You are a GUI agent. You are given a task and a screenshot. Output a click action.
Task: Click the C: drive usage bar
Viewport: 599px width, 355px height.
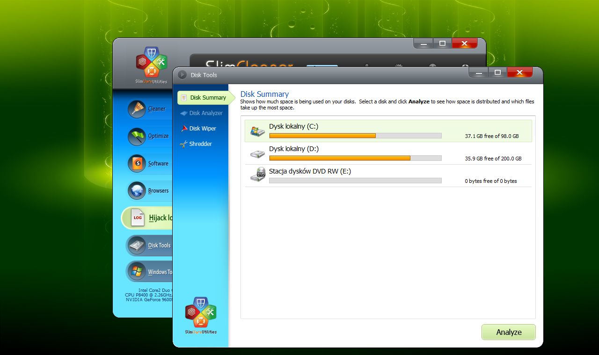coord(355,136)
